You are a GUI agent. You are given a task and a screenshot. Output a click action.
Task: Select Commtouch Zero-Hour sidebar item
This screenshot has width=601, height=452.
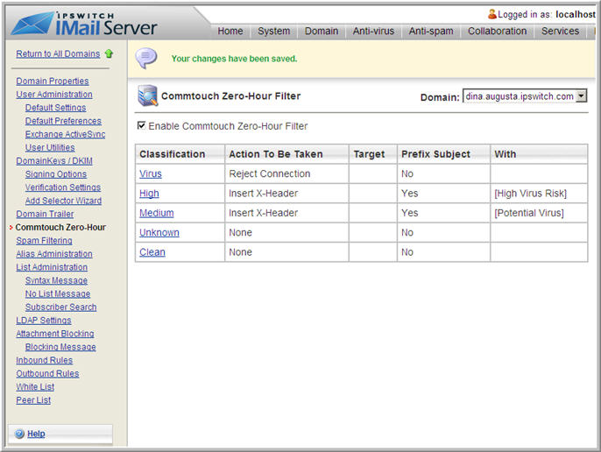point(60,228)
